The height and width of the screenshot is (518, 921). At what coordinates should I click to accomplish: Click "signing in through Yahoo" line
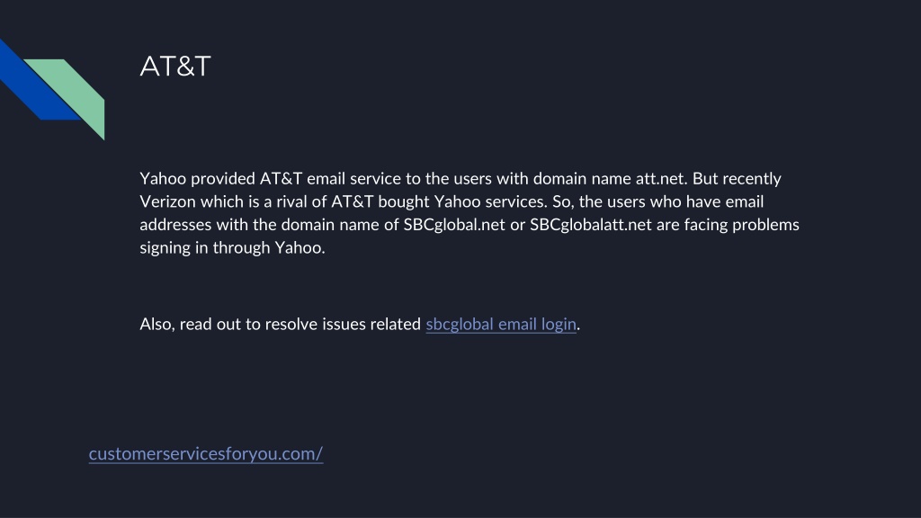[x=232, y=248]
